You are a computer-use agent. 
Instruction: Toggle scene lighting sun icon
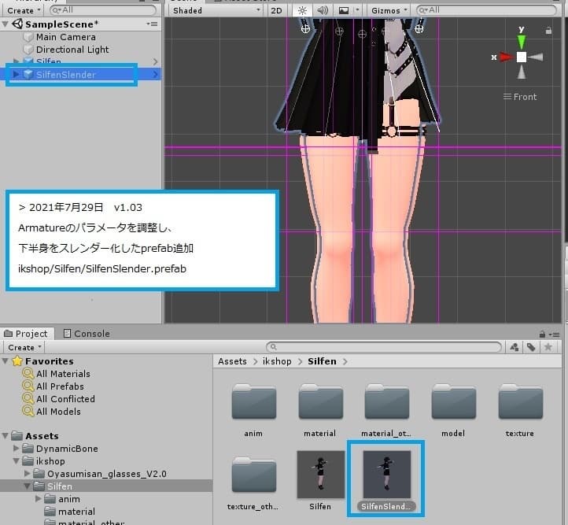[302, 10]
